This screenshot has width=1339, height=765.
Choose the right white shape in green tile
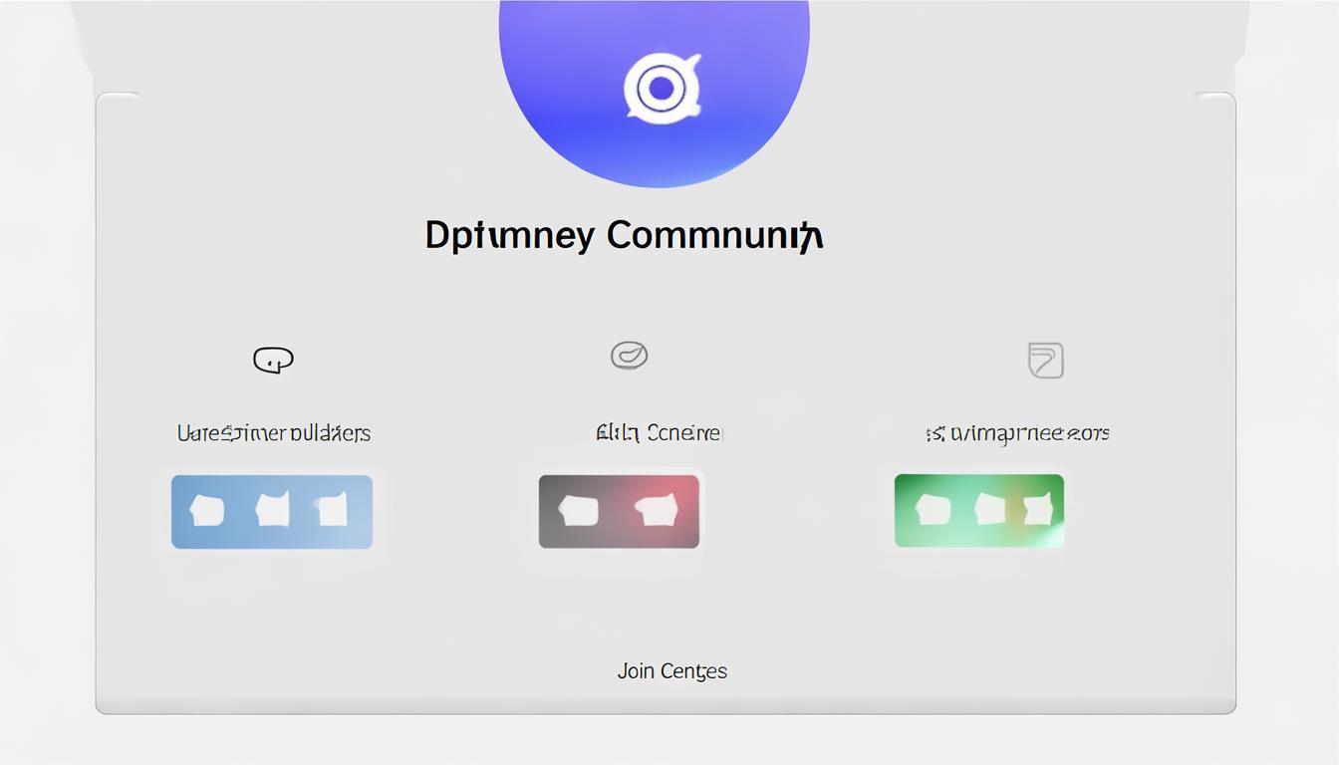[x=1037, y=510]
